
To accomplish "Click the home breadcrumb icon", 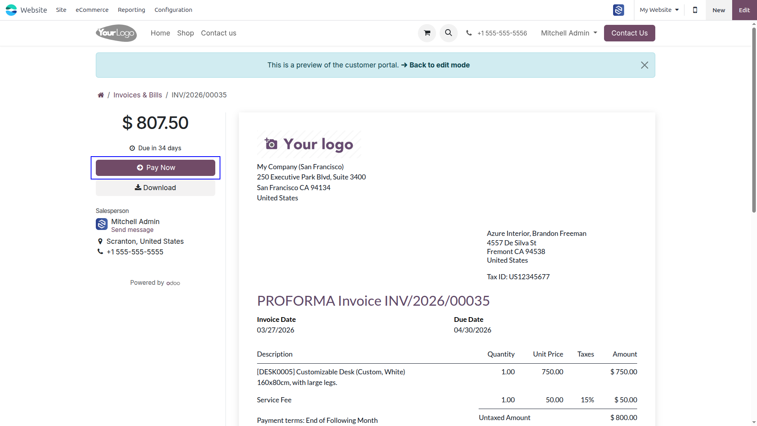I will 101,95.
